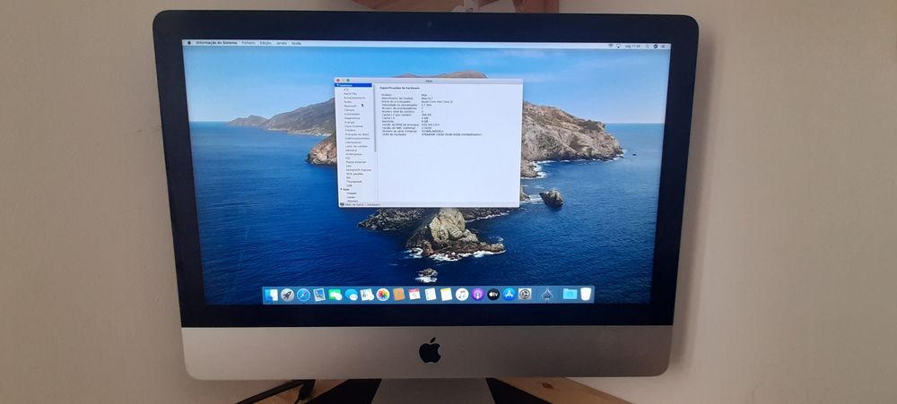Open Downloads folder in Dock
897x404 pixels.
pos(570,294)
